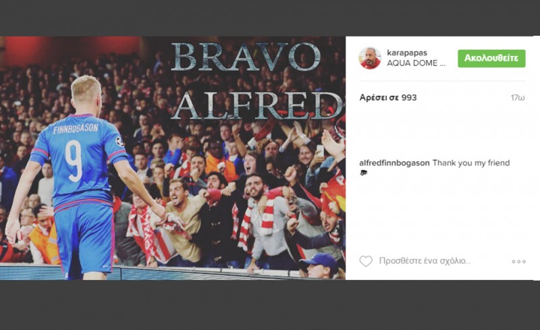Screen dimensions: 540x330
Task: Click the BRAVO text on the photo
Action: (246, 57)
